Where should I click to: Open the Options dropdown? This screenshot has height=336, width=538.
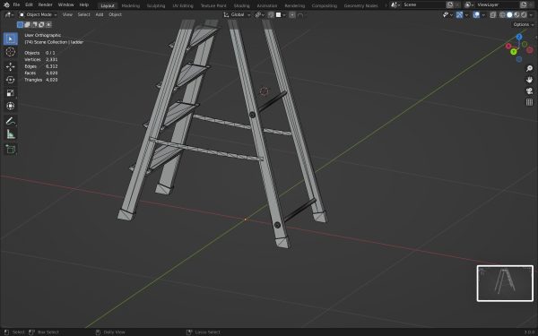click(x=524, y=24)
